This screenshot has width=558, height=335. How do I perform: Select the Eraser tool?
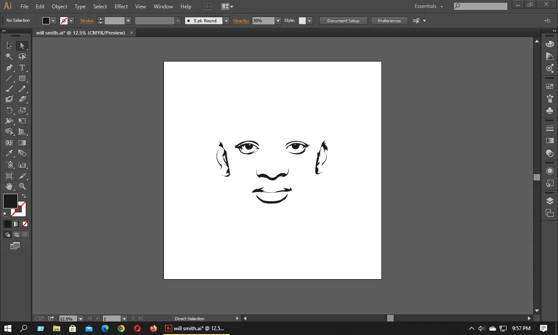tap(22, 99)
